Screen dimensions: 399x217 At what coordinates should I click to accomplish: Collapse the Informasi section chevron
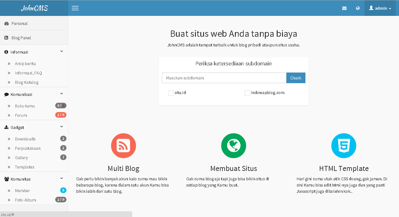tap(61, 51)
